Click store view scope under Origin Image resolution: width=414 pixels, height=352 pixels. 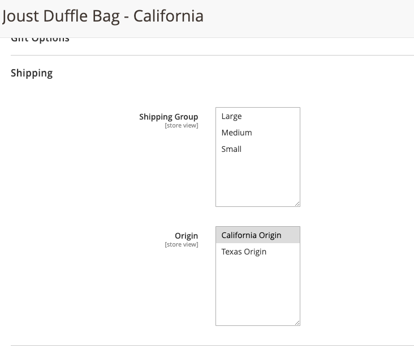coord(181,244)
